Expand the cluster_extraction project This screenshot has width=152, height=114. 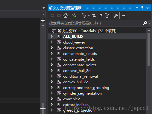click(52, 48)
